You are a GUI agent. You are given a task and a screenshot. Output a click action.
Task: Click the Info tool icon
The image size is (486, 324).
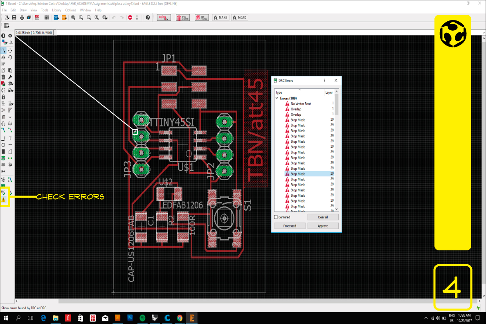pos(3,36)
